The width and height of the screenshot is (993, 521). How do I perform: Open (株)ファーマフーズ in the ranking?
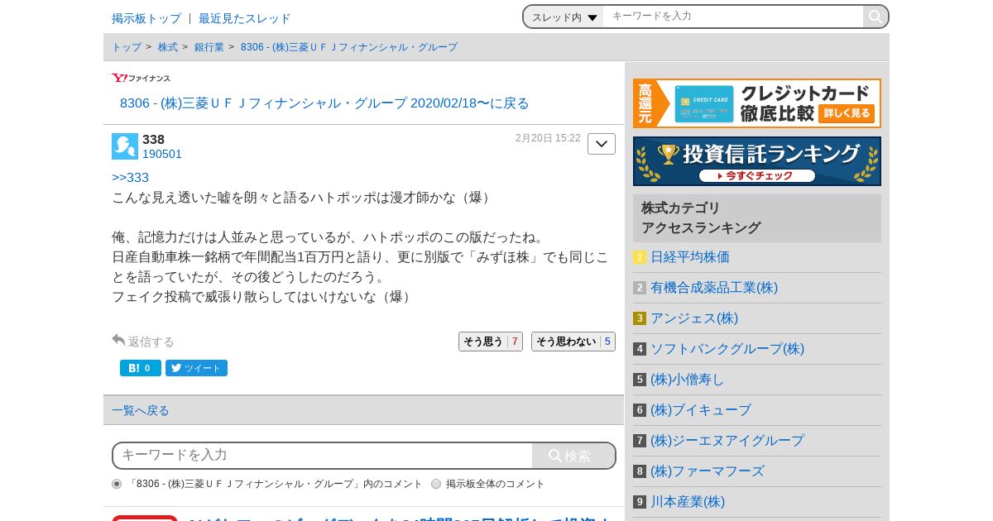pyautogui.click(x=708, y=471)
